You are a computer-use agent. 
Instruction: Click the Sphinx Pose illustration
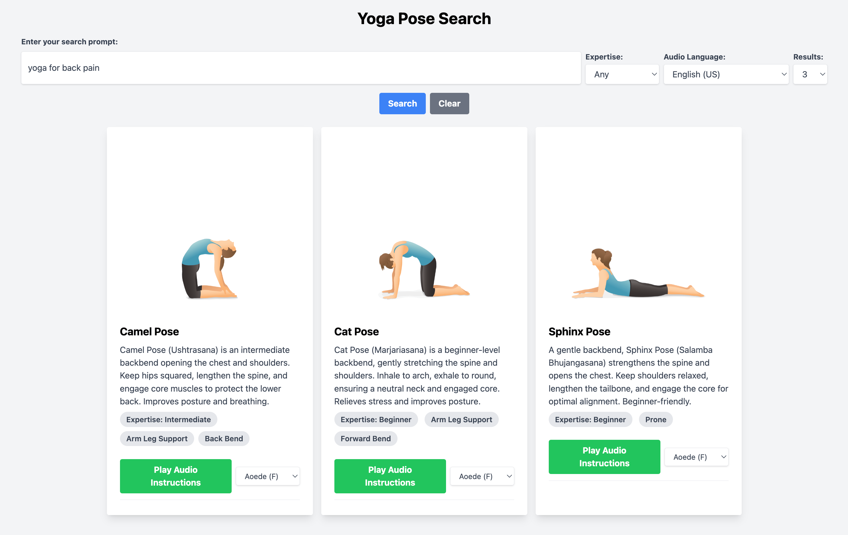[638, 273]
